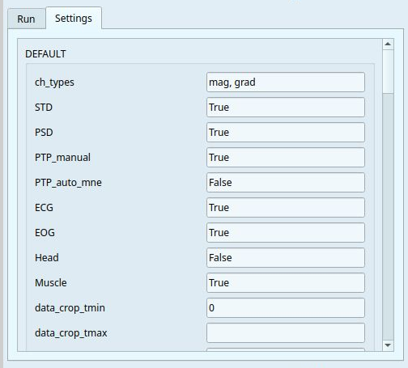Click the ECG label
Viewport: 408px width, 368px height.
[44, 208]
